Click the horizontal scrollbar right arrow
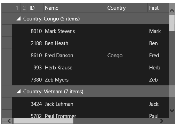This screenshot has height=127, width=177. click(x=162, y=121)
